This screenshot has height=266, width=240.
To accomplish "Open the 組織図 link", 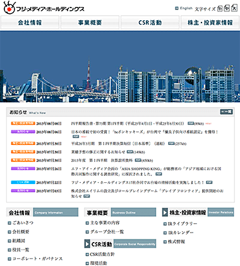I will click(18, 241).
